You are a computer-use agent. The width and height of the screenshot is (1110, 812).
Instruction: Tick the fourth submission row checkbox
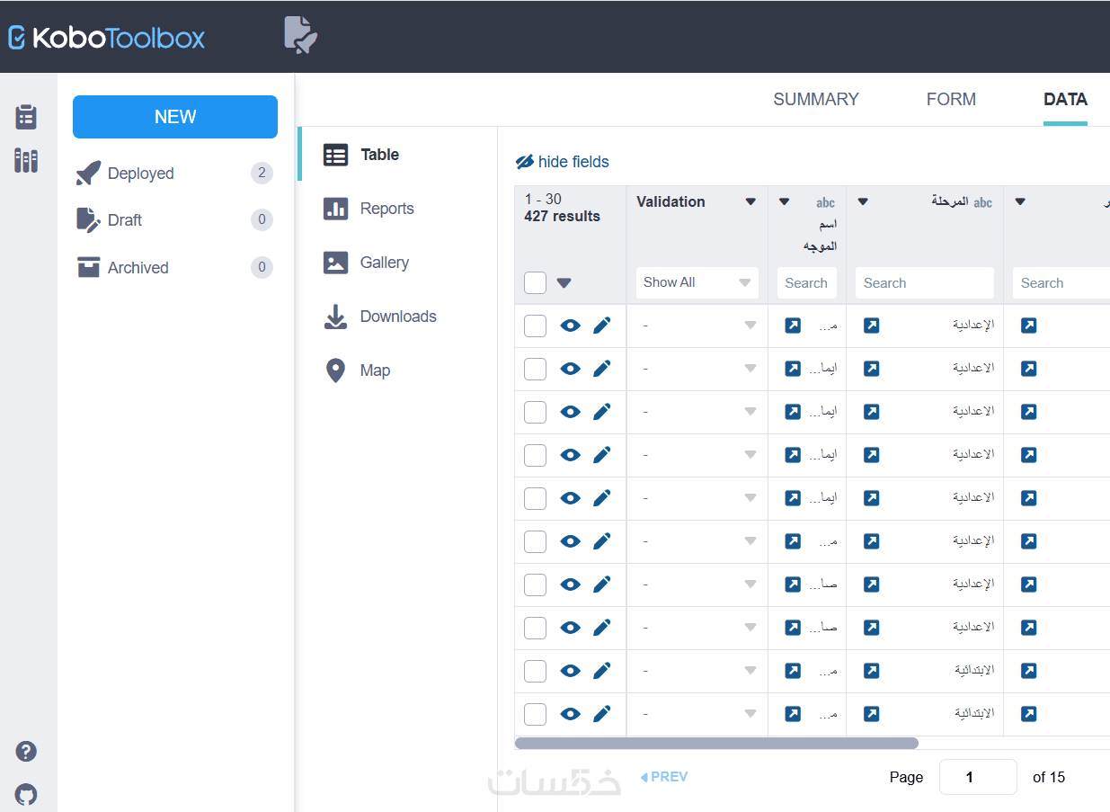[x=536, y=455]
